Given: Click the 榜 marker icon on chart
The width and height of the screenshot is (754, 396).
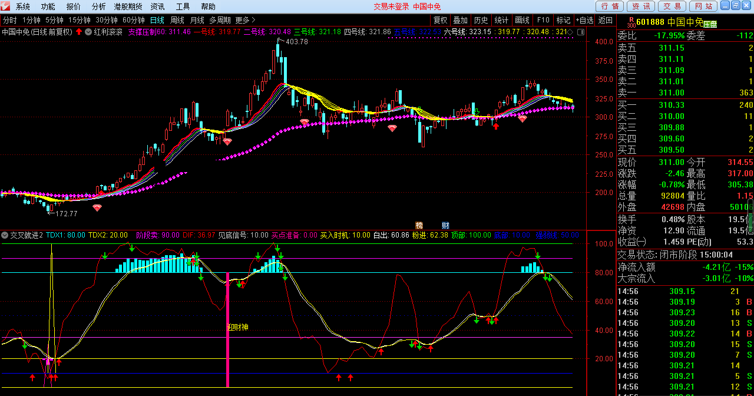Looking at the screenshot, I should tap(419, 225).
